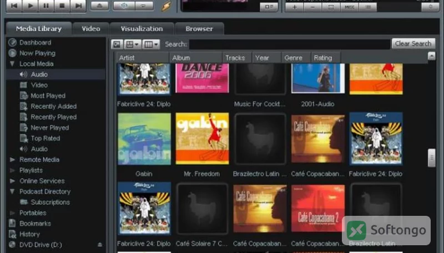Image resolution: width=444 pixels, height=253 pixels.
Task: Open the Browser tab
Action: pos(199,29)
